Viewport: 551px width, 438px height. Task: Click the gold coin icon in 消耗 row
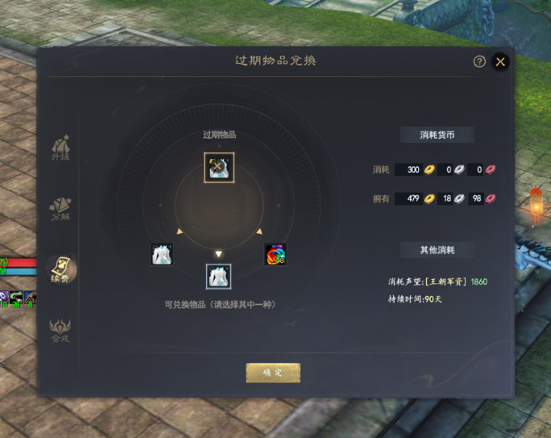pyautogui.click(x=429, y=170)
